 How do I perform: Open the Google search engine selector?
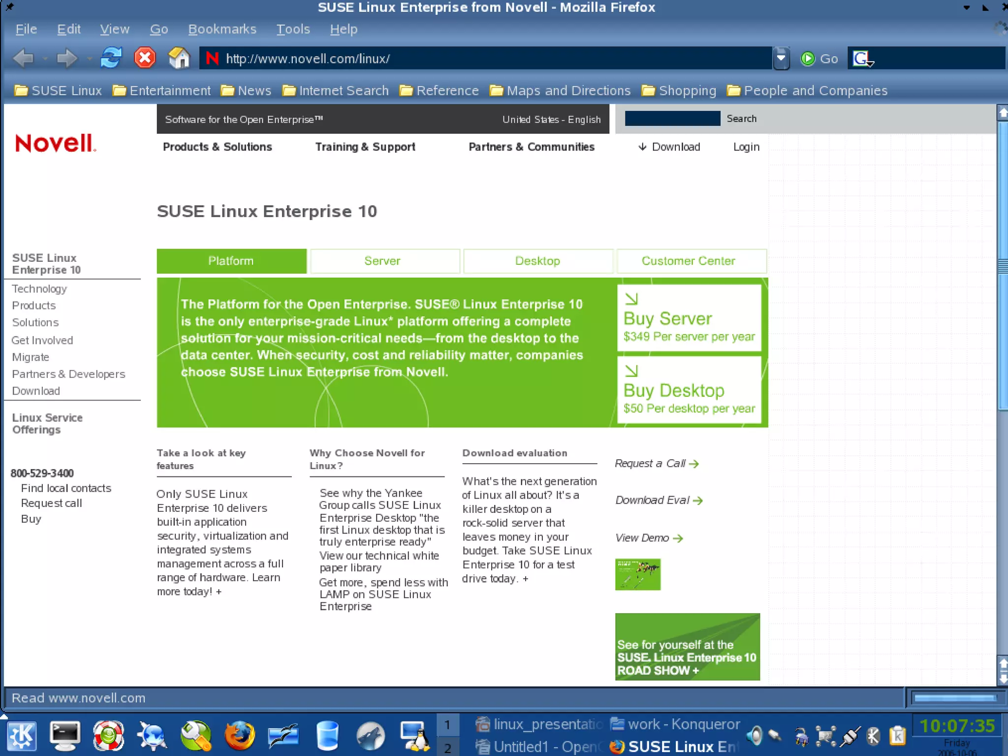(x=863, y=59)
